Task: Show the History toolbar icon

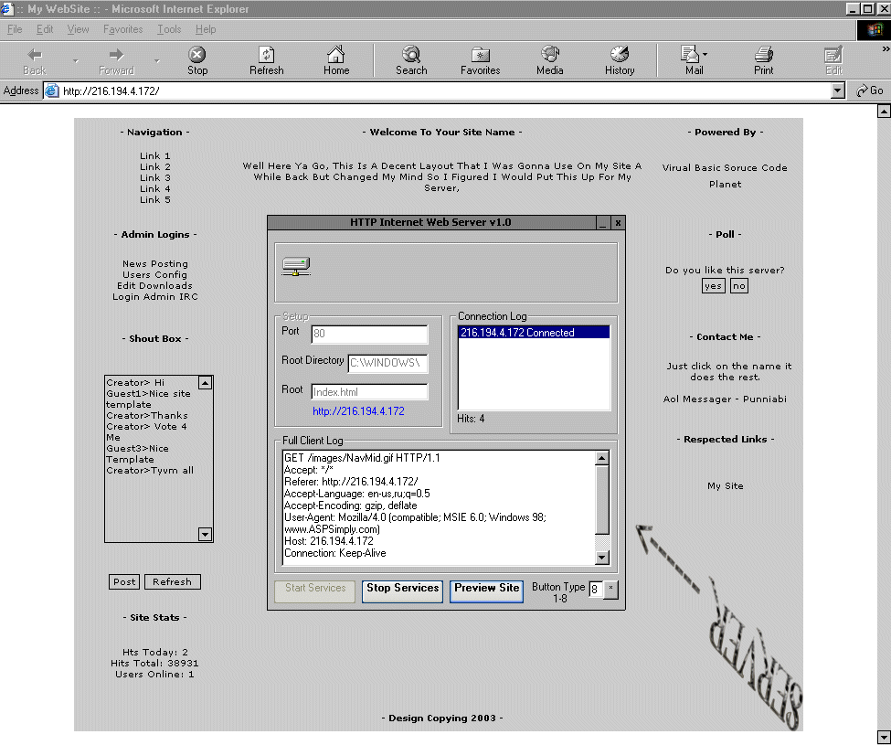Action: pyautogui.click(x=619, y=55)
